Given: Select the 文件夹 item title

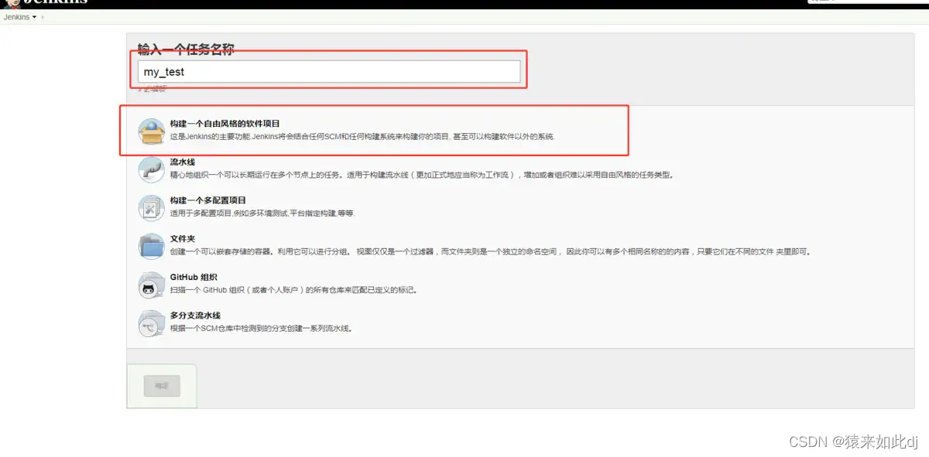Looking at the screenshot, I should tap(183, 238).
